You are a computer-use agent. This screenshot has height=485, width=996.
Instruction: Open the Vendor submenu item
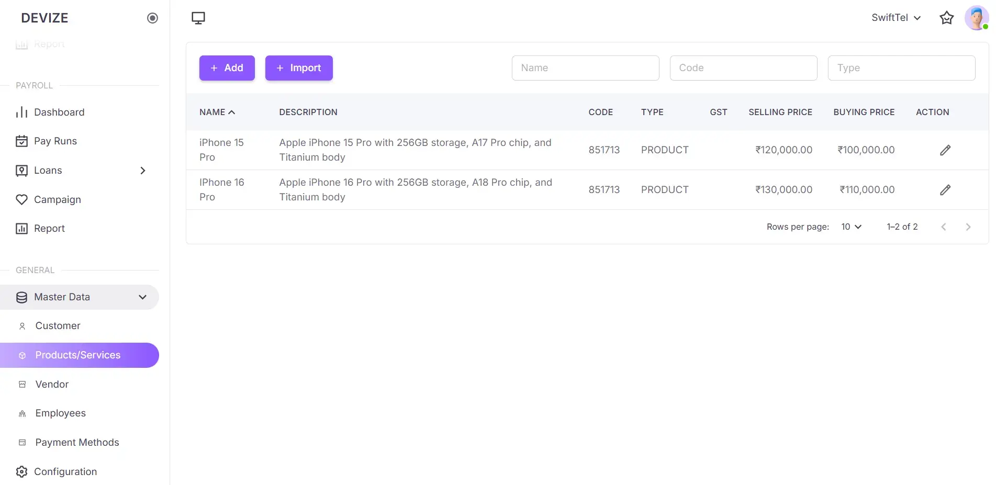[x=80, y=385]
